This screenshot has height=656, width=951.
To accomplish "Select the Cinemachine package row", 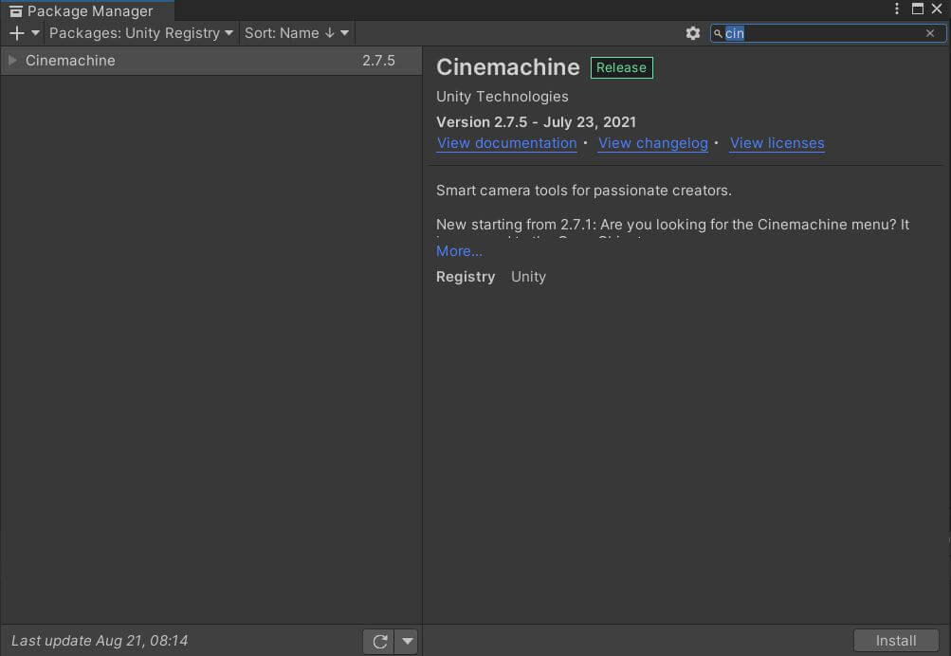I will pyautogui.click(x=211, y=61).
